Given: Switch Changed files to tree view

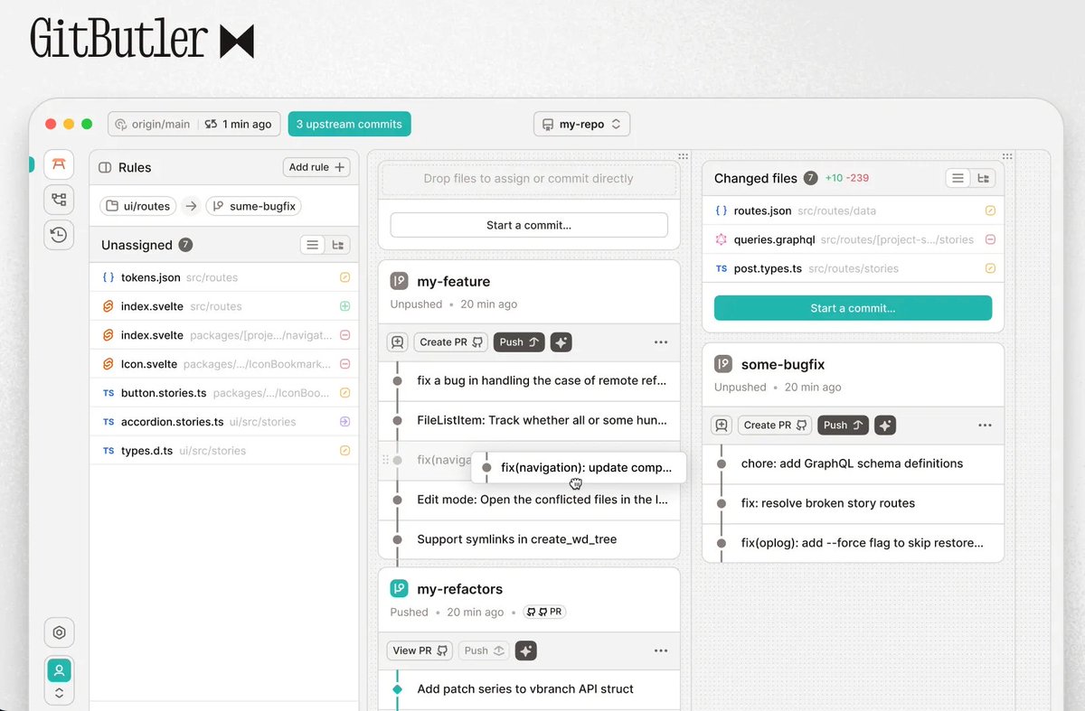Looking at the screenshot, I should click(x=983, y=178).
